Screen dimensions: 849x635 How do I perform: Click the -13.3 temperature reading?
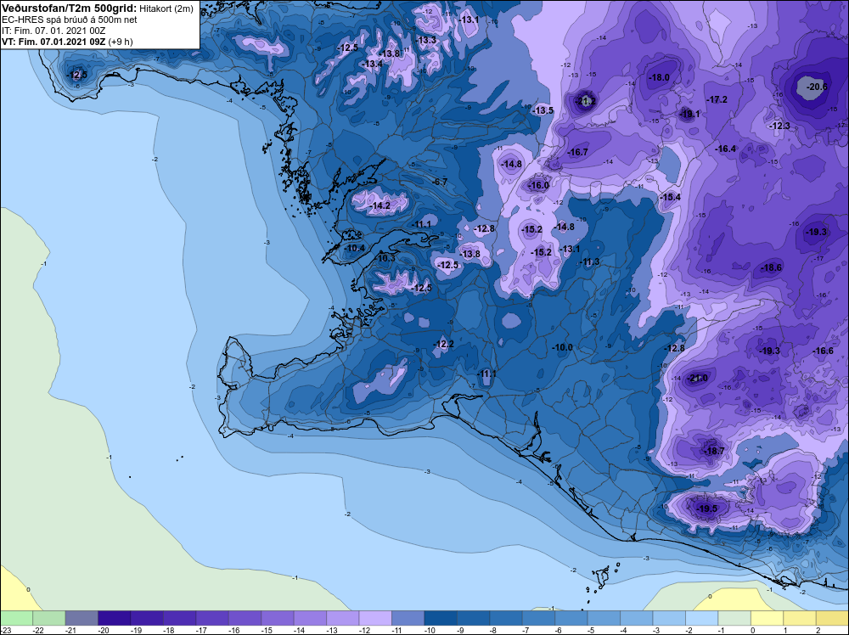tap(426, 40)
